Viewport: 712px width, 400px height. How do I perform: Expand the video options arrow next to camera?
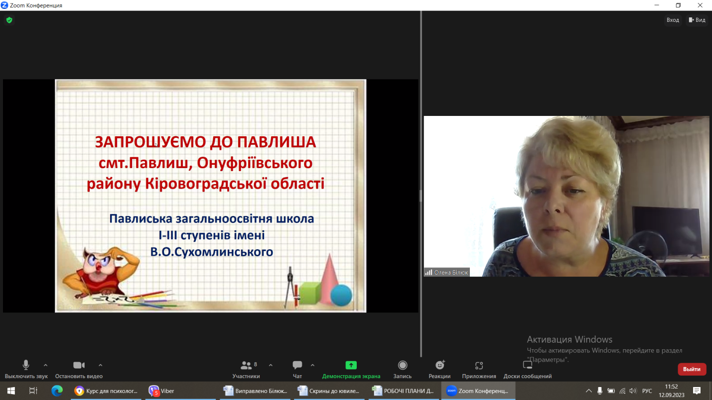(x=101, y=365)
